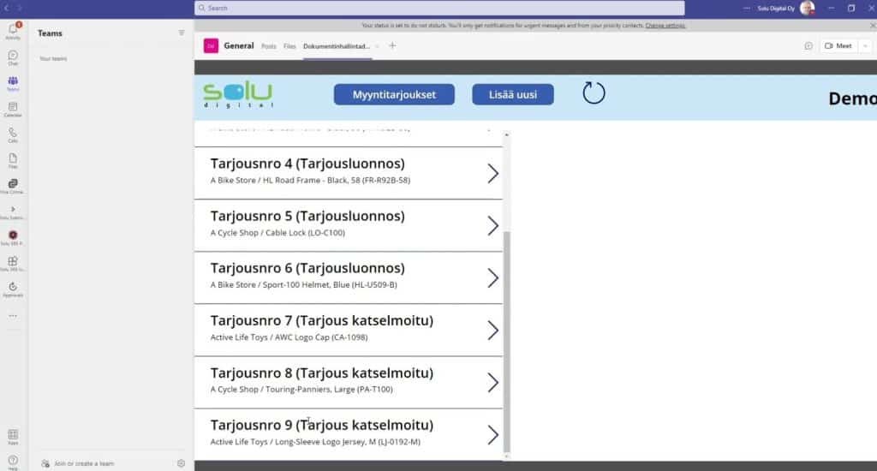The height and width of the screenshot is (471, 877).
Task: Switch to the Posts tab
Action: (268, 46)
